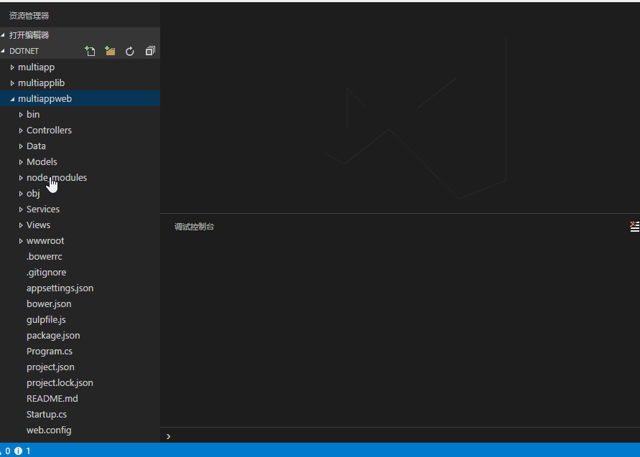Expand the bin folder arrow

point(21,115)
